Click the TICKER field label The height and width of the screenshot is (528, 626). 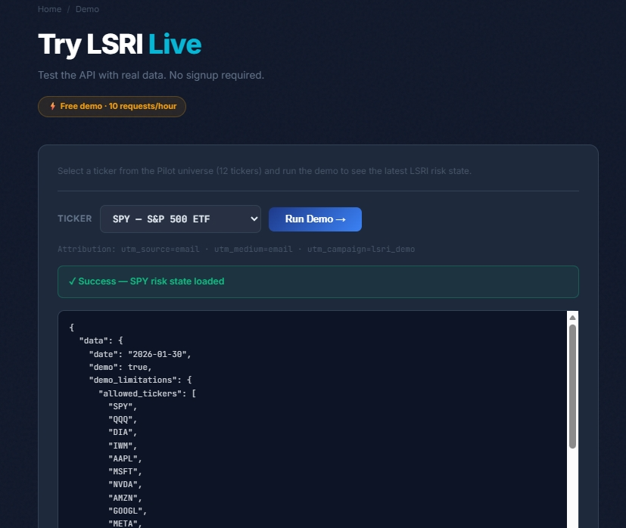point(74,219)
